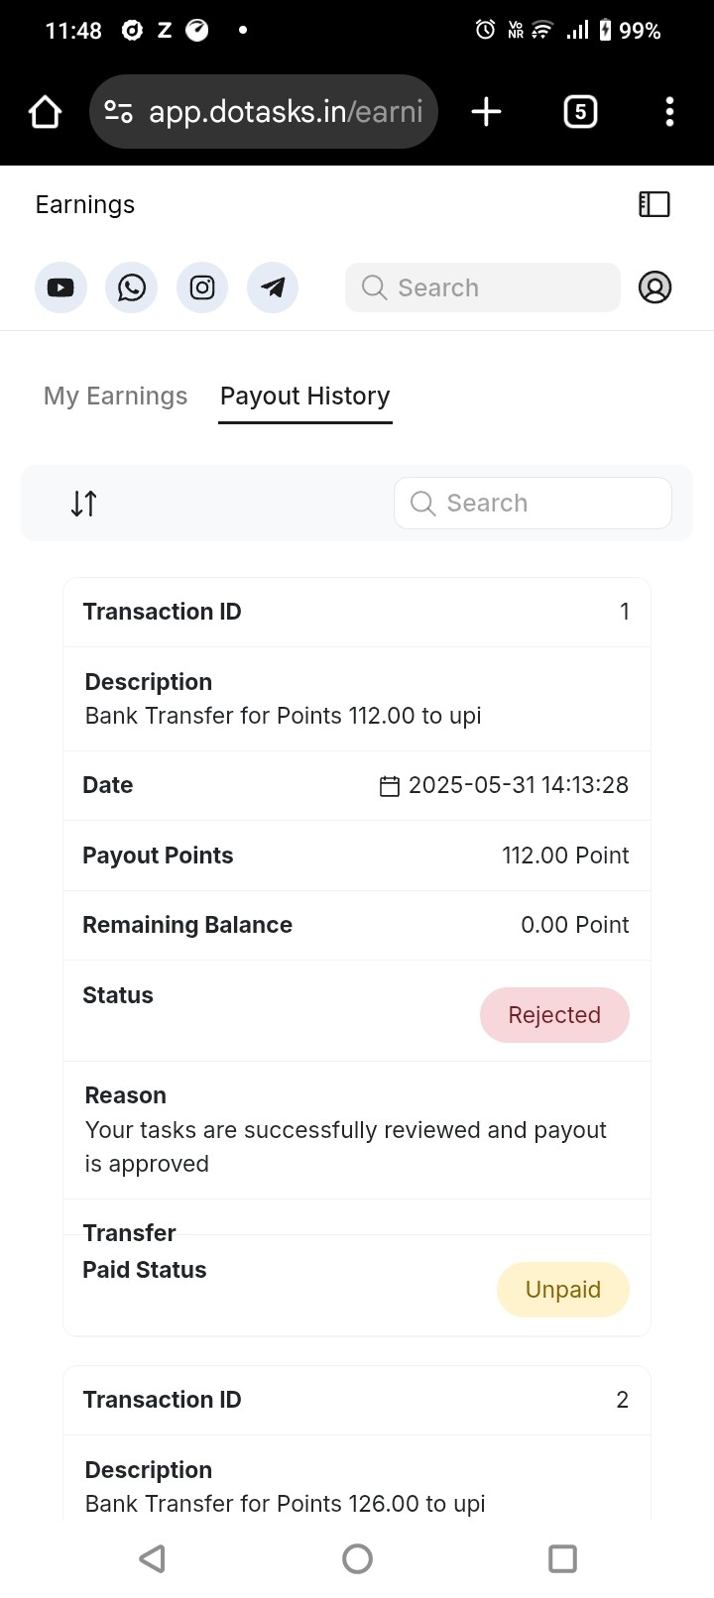Open a new browser tab

pyautogui.click(x=486, y=112)
